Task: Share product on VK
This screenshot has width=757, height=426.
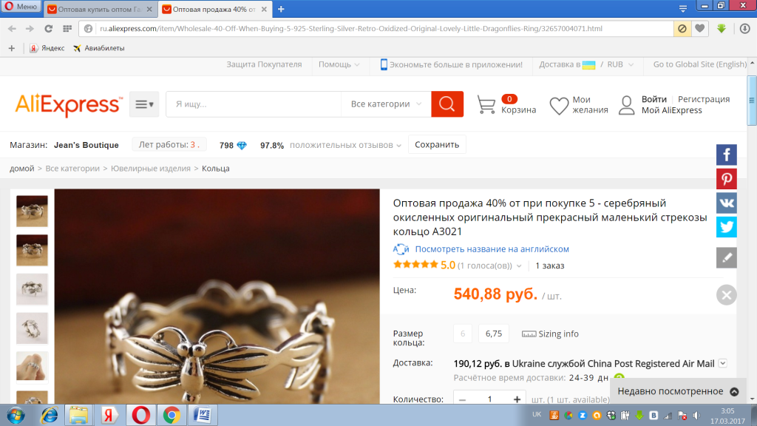Action: [x=727, y=203]
